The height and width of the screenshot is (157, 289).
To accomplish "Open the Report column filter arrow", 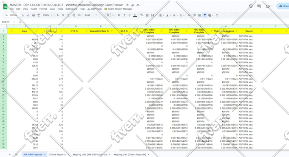I will [x=261, y=31].
